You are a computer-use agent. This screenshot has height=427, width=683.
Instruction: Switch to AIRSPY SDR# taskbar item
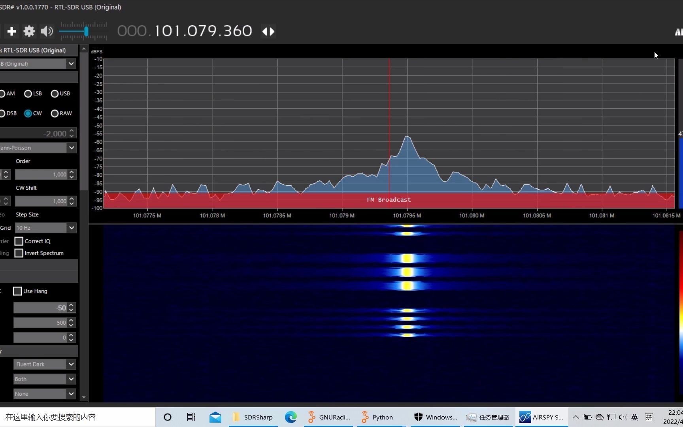[541, 417]
